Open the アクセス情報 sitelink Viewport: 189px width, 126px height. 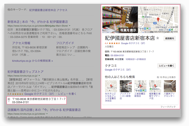[x=21, y=43]
